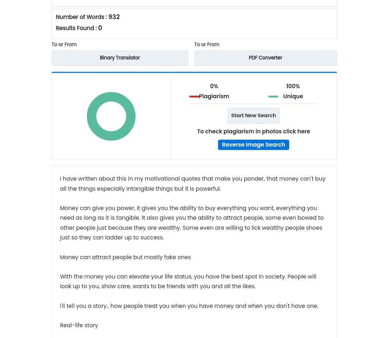388x338 pixels.
Task: Click the 'To or From' label above PDF Converter
Action: [207, 44]
